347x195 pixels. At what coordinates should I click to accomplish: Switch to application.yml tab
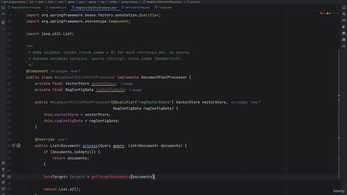pos(56,8)
